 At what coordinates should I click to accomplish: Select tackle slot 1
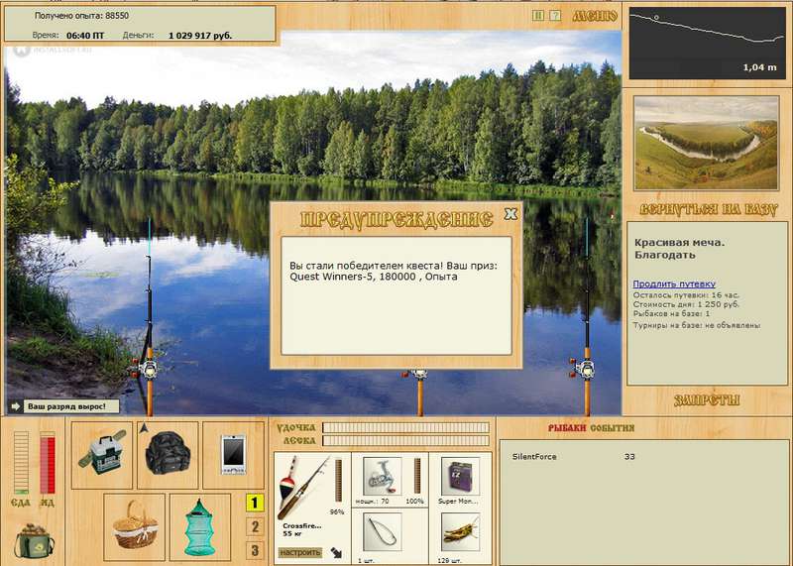tap(255, 503)
